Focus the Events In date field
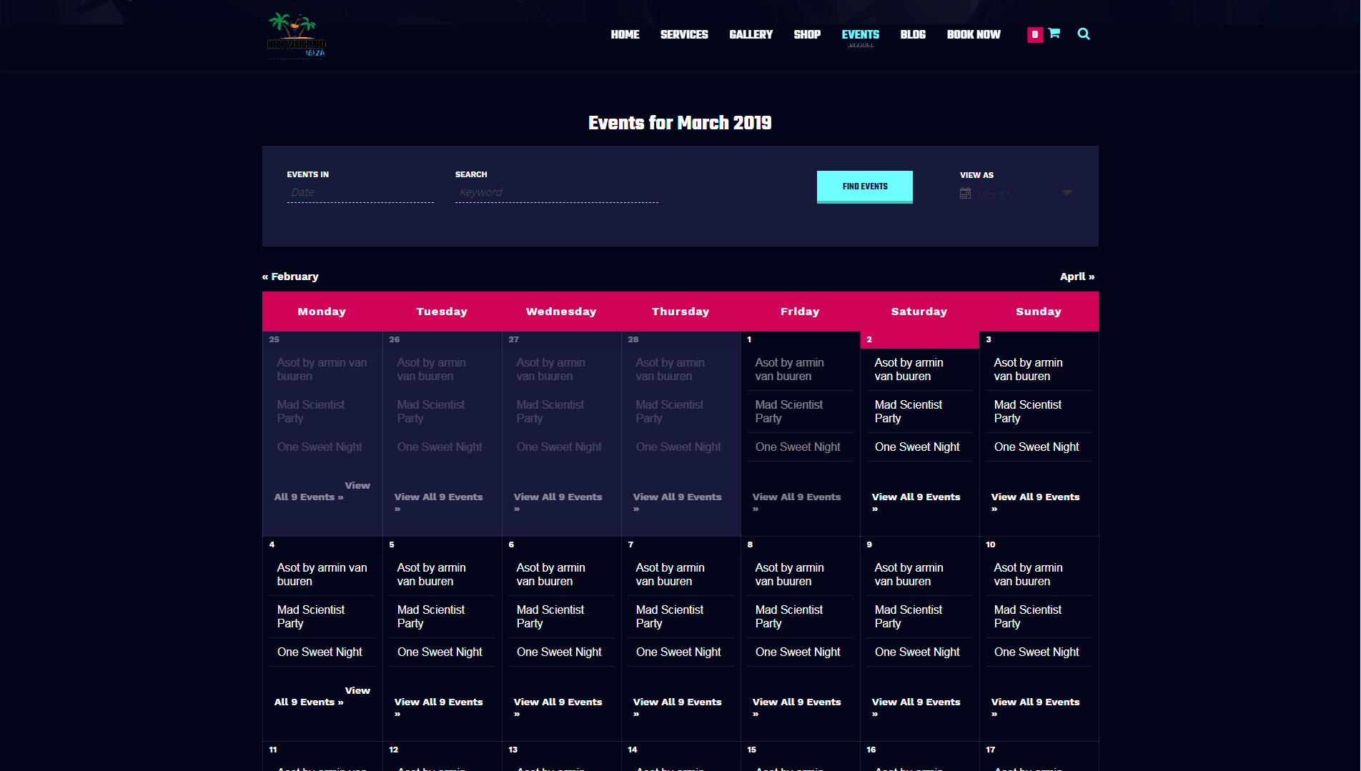The height and width of the screenshot is (771, 1361). coord(360,192)
